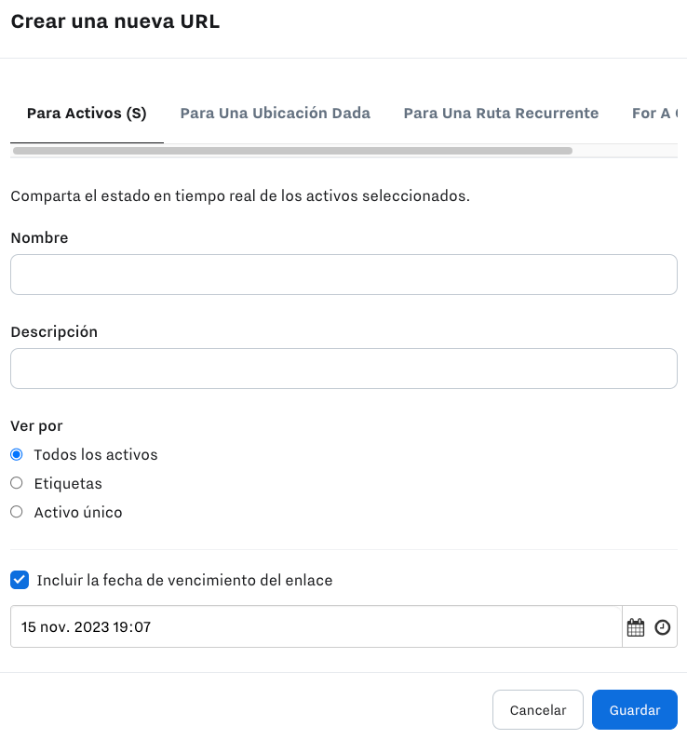The width and height of the screenshot is (687, 739).
Task: Click the 'Descripción' field label
Action: (54, 331)
